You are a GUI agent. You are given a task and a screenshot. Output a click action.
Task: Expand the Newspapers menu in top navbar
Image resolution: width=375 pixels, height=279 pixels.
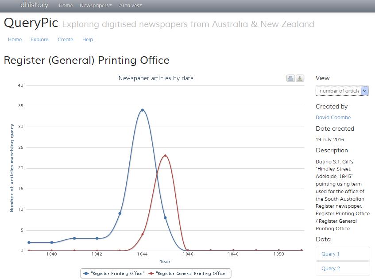[96, 5]
